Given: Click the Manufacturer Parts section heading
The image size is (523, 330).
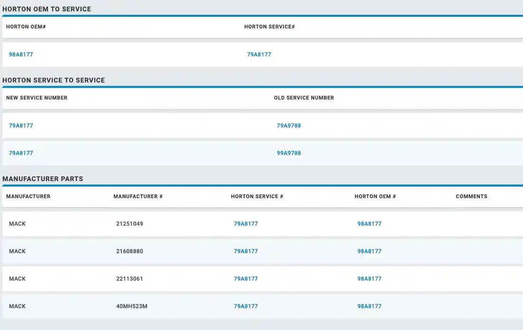Looking at the screenshot, I should tap(43, 179).
